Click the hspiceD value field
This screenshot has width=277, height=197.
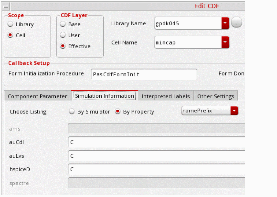point(157,169)
